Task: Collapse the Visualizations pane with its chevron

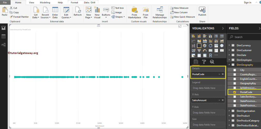Action: pos(223,28)
